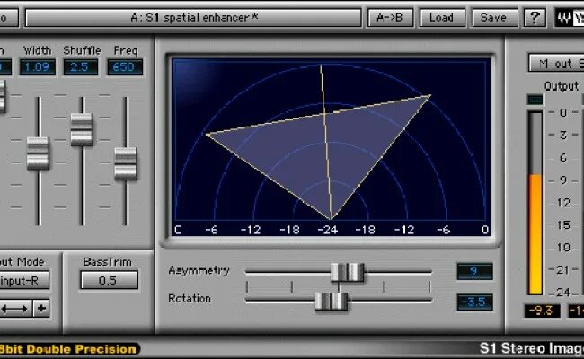This screenshot has width=584, height=359.
Task: Click the stereo vector display graph
Action: tap(331, 147)
